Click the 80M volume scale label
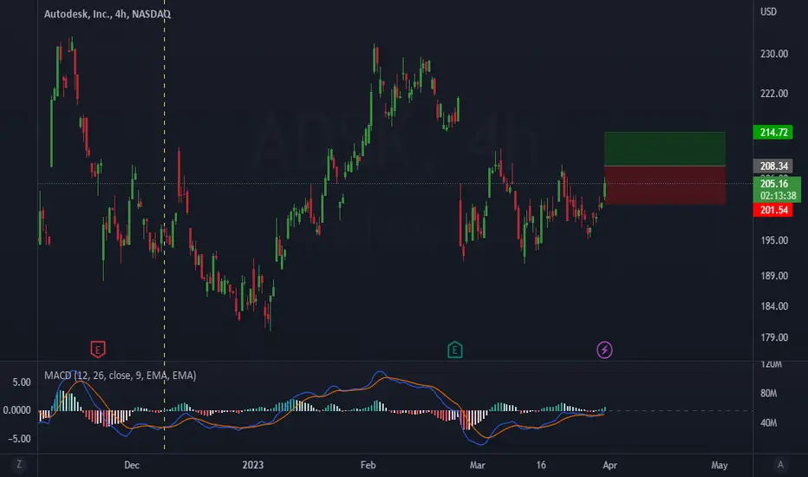 point(768,394)
